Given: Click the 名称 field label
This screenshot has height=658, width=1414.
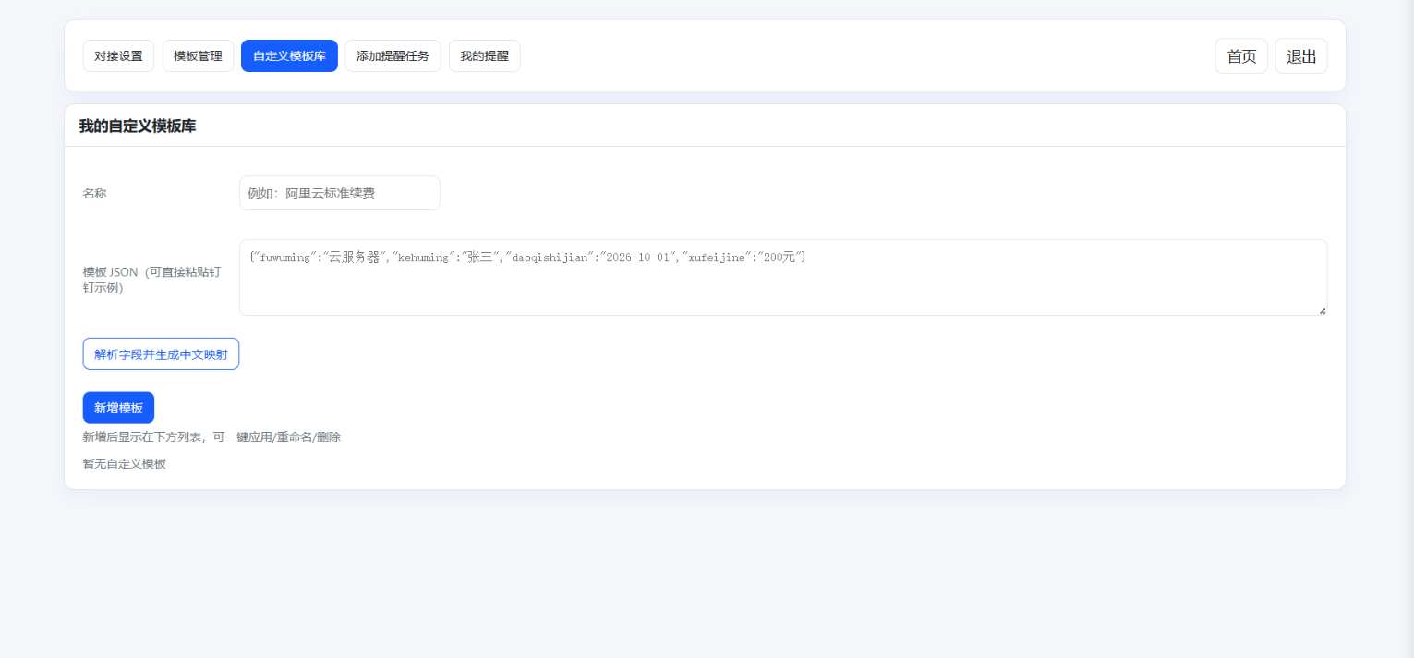Looking at the screenshot, I should 95,194.
